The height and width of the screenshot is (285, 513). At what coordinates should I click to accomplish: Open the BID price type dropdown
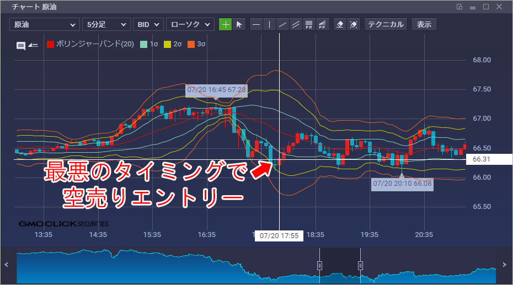tap(148, 24)
